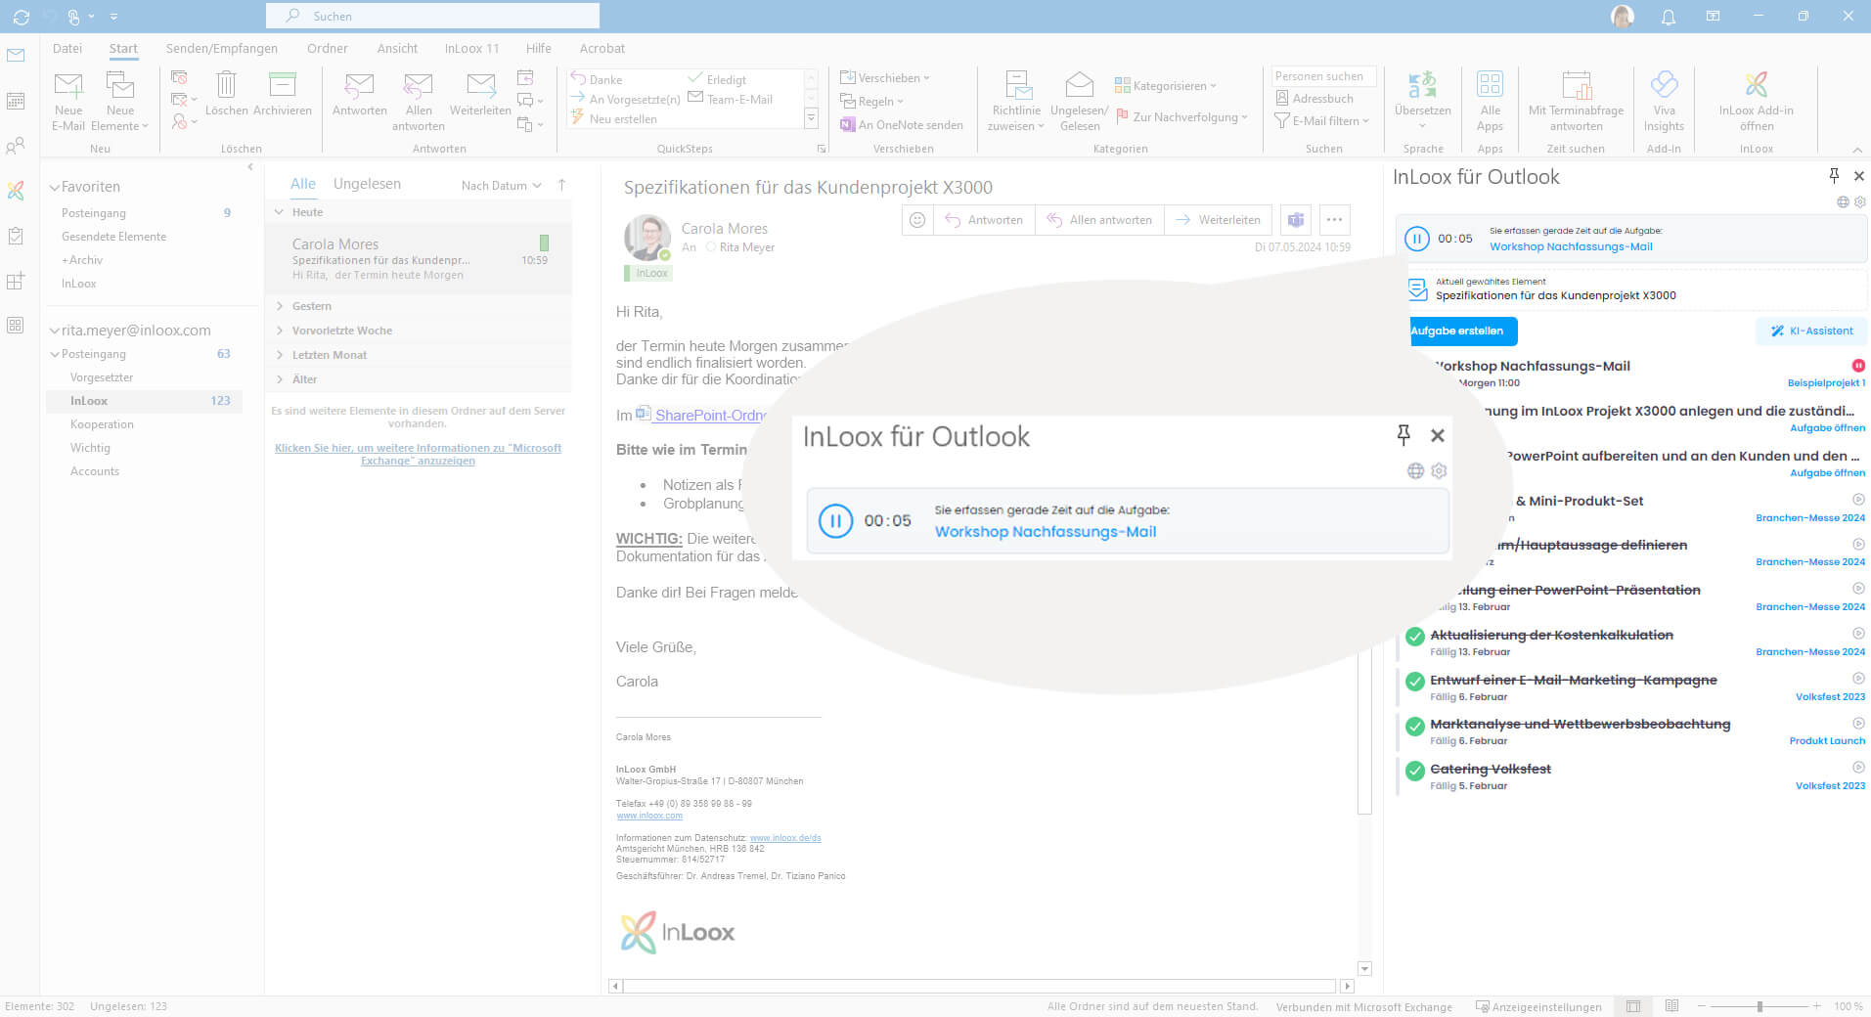The width and height of the screenshot is (1871, 1017).
Task: Click Allen antworten in the ribbon
Action: (x=419, y=101)
